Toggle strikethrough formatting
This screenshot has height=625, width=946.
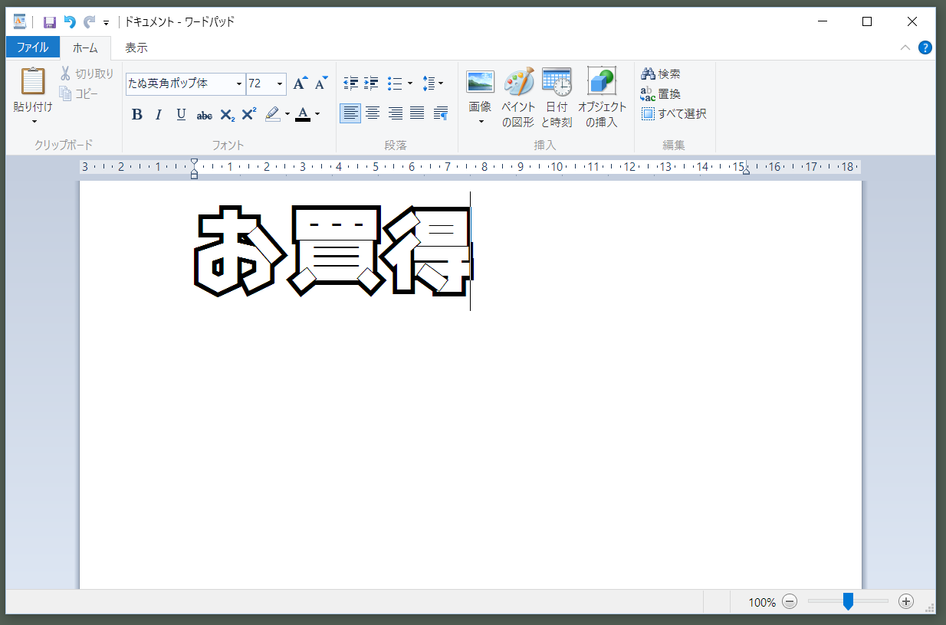(204, 114)
